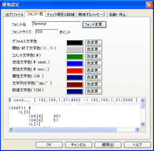Click the '<L[3]' line in preview
This screenshot has width=154, height=151.
[24, 112]
